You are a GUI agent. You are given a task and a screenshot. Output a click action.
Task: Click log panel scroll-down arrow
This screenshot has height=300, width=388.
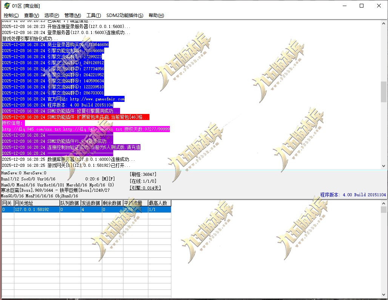tap(383, 166)
